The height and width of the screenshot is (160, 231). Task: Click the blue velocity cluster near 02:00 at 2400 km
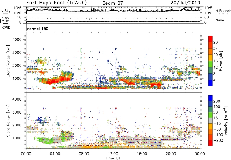40,120
